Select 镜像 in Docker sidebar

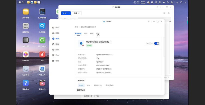point(57,44)
